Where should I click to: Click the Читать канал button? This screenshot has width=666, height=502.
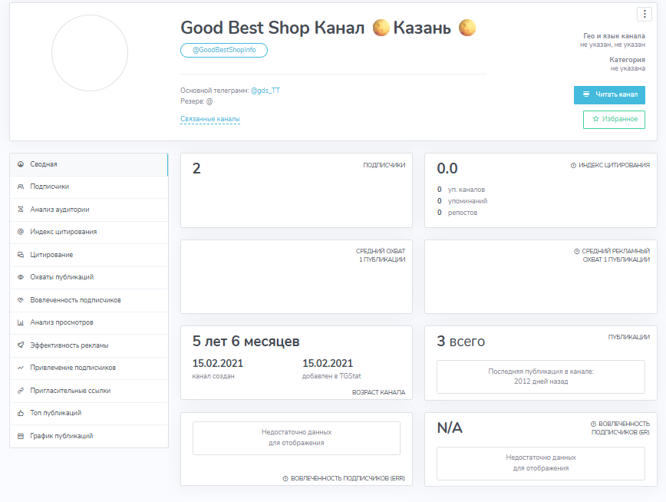609,94
